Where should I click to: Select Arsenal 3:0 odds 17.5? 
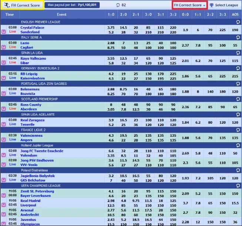click(x=148, y=210)
